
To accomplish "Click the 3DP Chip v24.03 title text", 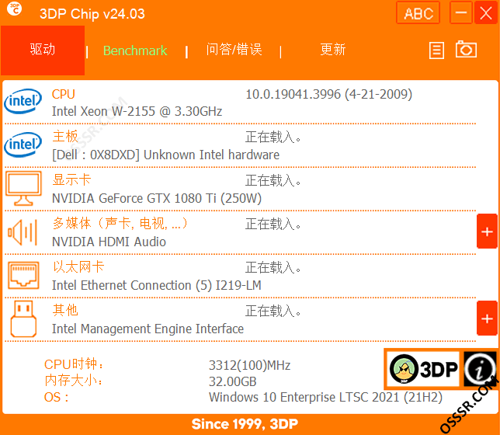I will tap(92, 14).
